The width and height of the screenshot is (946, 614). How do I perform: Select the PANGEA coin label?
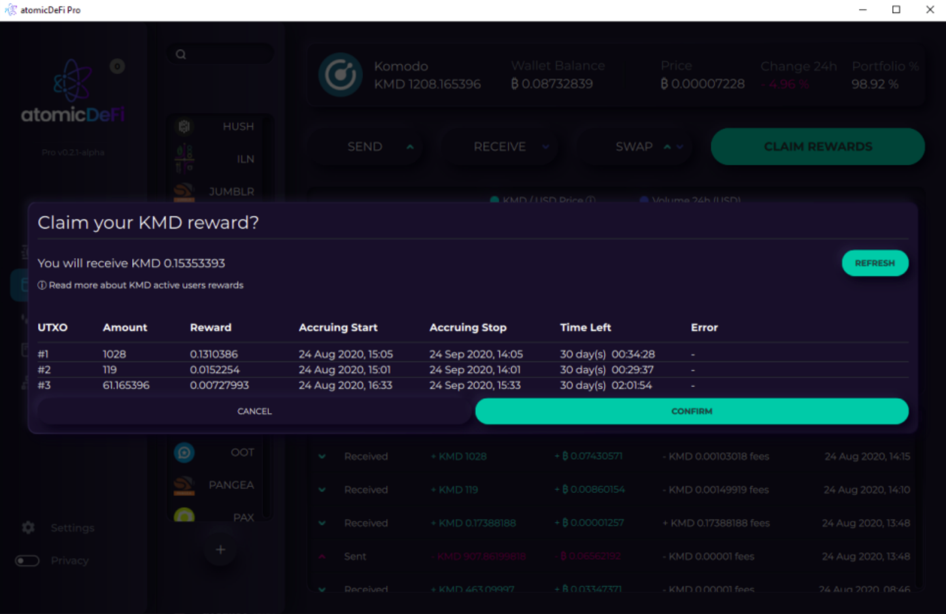[x=231, y=485]
